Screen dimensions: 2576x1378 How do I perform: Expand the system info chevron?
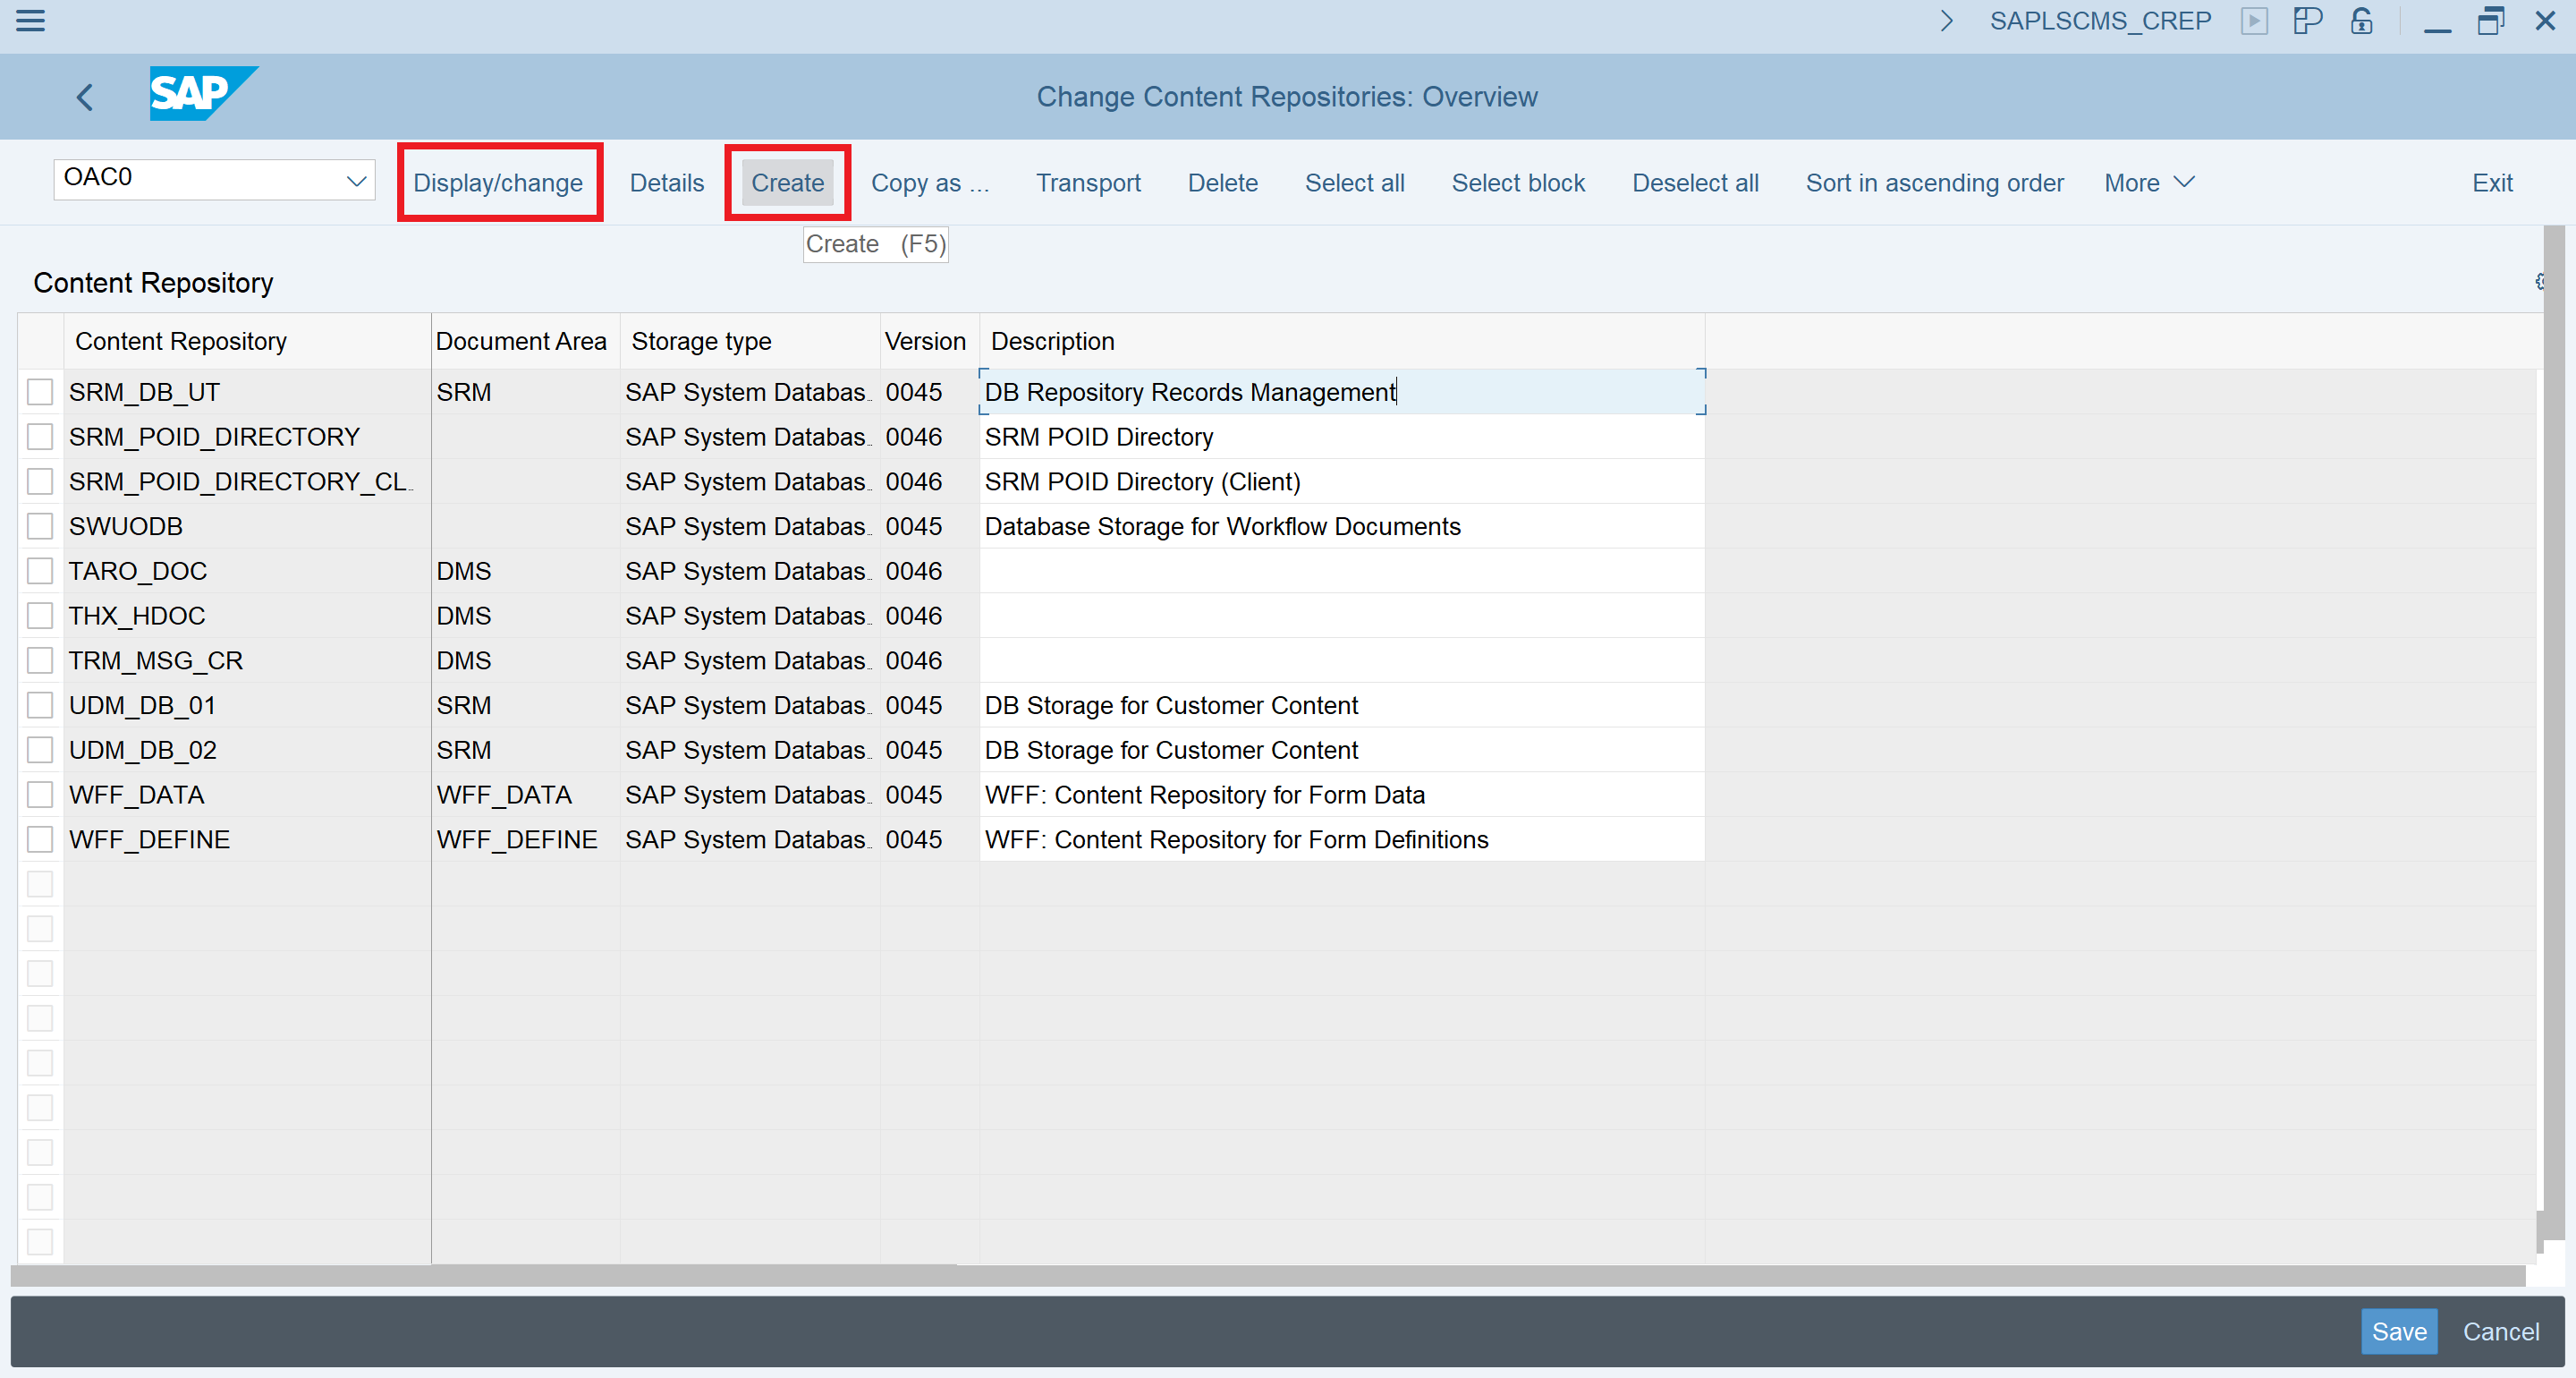(1946, 21)
